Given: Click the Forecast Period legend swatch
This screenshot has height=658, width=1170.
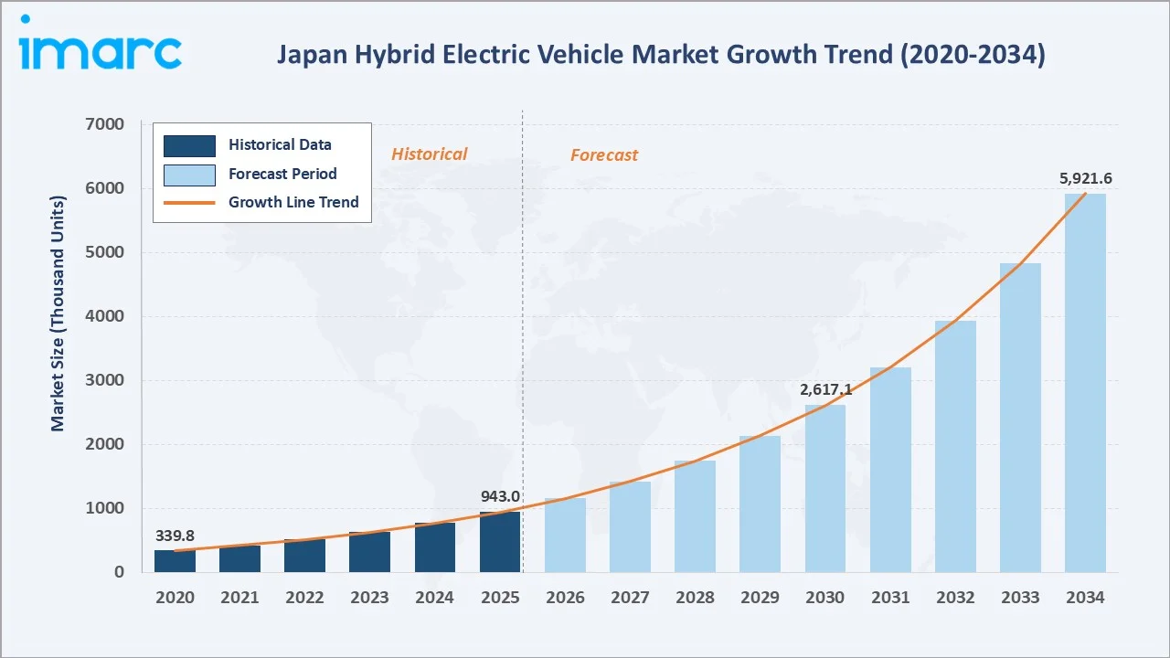Looking at the screenshot, I should [x=189, y=175].
